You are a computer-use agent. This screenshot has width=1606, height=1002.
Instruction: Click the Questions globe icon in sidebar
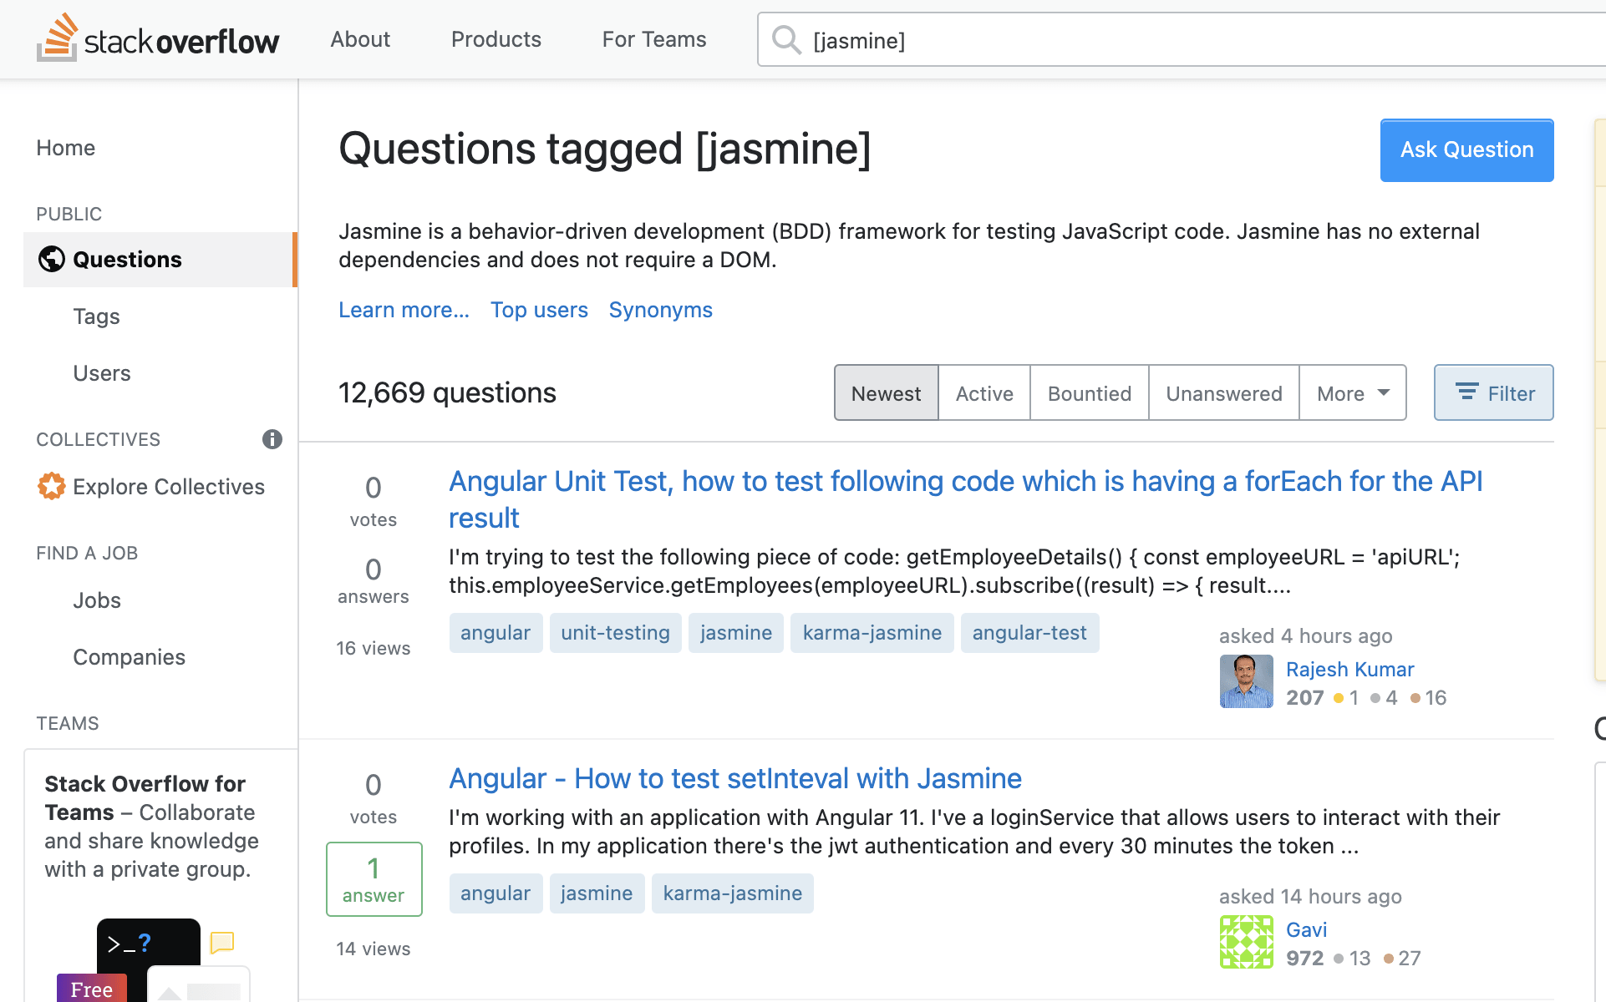pos(51,259)
